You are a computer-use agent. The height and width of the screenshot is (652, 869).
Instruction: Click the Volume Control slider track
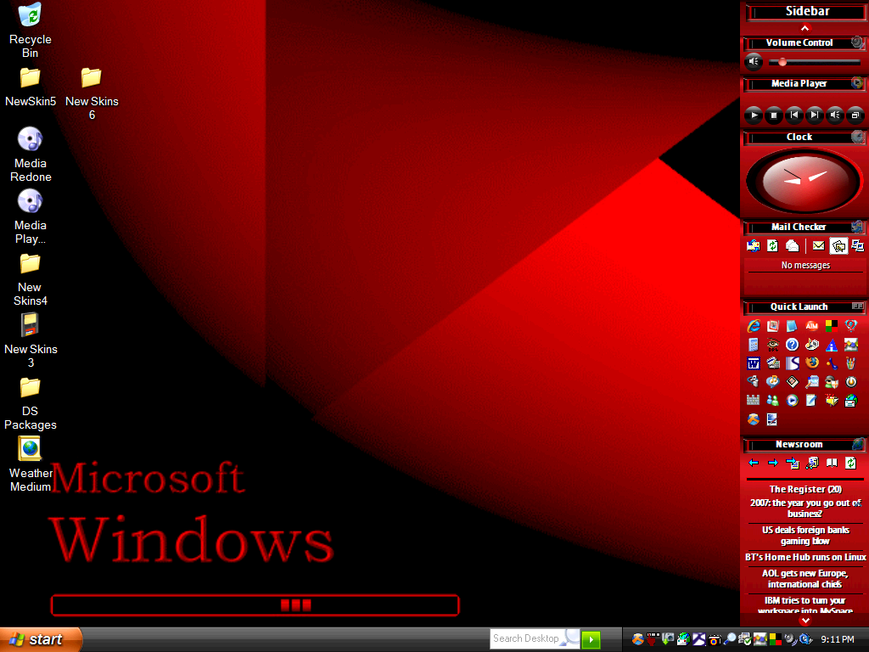(814, 62)
